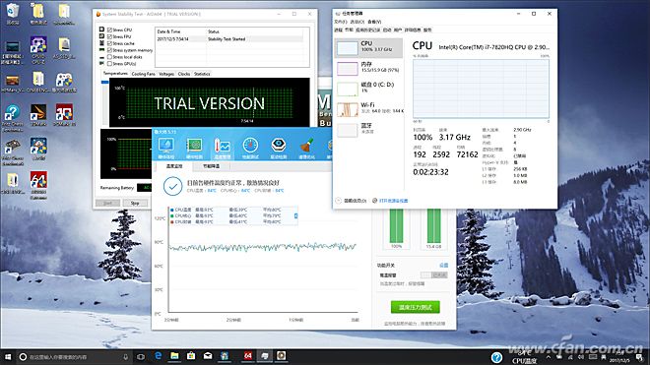Open Fritz Chess Benchmark question-mark icon

tap(13, 118)
